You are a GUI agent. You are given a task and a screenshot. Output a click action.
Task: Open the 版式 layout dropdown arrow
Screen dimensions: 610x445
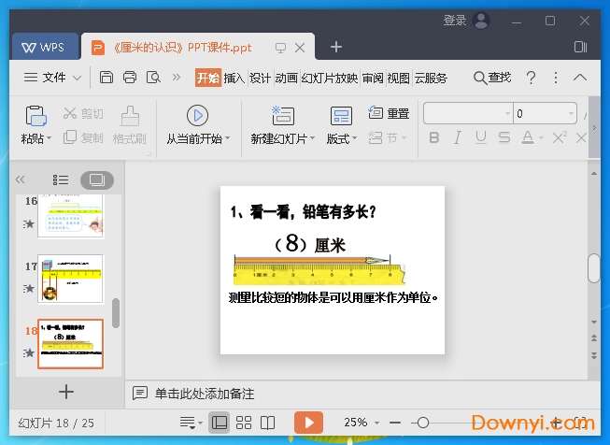[354, 138]
